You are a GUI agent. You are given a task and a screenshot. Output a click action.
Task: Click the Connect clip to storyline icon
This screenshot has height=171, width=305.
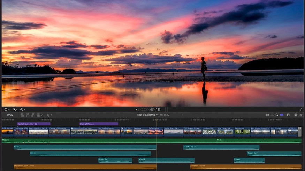tap(22, 114)
